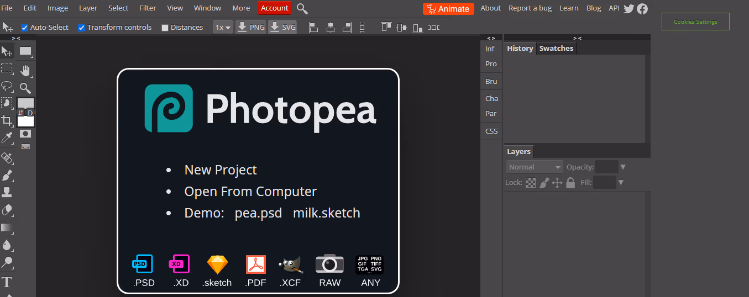Open the 1x export scale dropdown

(223, 27)
